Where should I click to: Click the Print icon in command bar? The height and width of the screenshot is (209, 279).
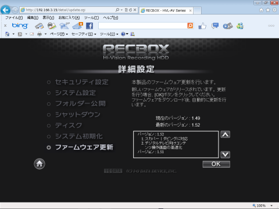point(40,34)
